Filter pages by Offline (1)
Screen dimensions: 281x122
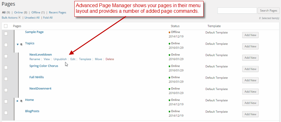click(38, 12)
